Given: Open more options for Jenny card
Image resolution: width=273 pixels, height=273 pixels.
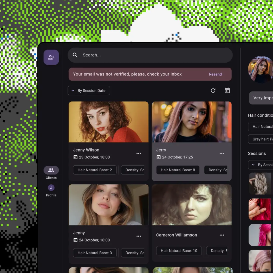Looking at the screenshot, I should click(139, 236).
